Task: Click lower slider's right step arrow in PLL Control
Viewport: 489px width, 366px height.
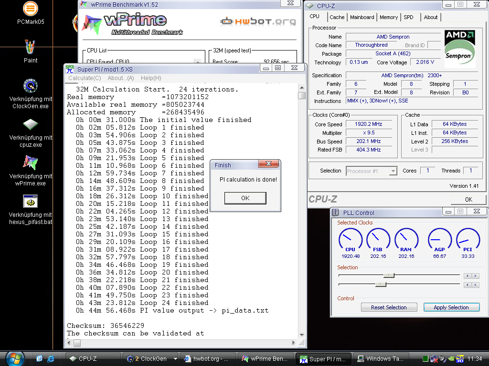Action: point(476,285)
